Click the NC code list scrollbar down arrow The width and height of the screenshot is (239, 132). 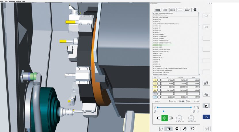click(x=199, y=74)
